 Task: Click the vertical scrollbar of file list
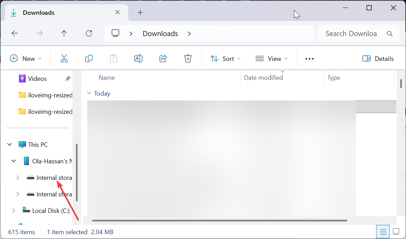(x=401, y=84)
